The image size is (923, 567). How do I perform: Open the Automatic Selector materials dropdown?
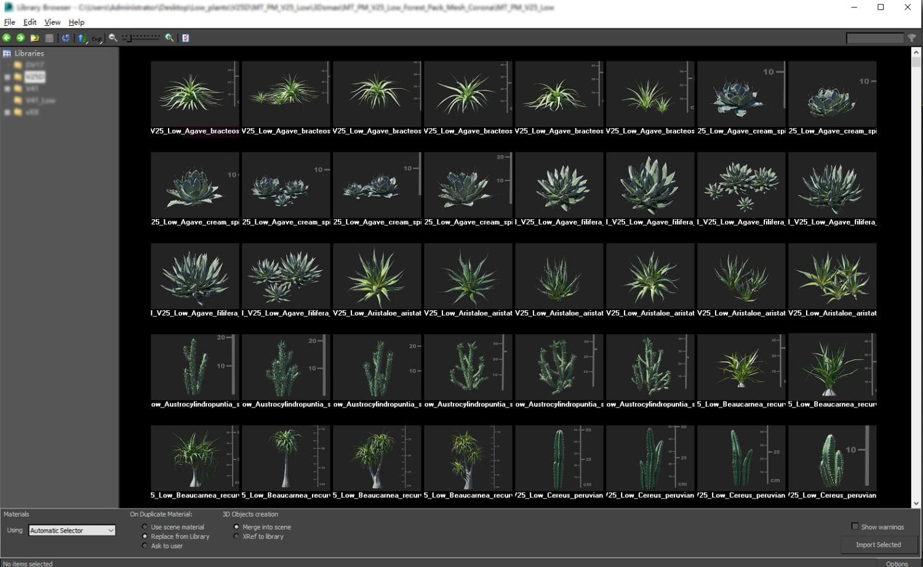72,530
